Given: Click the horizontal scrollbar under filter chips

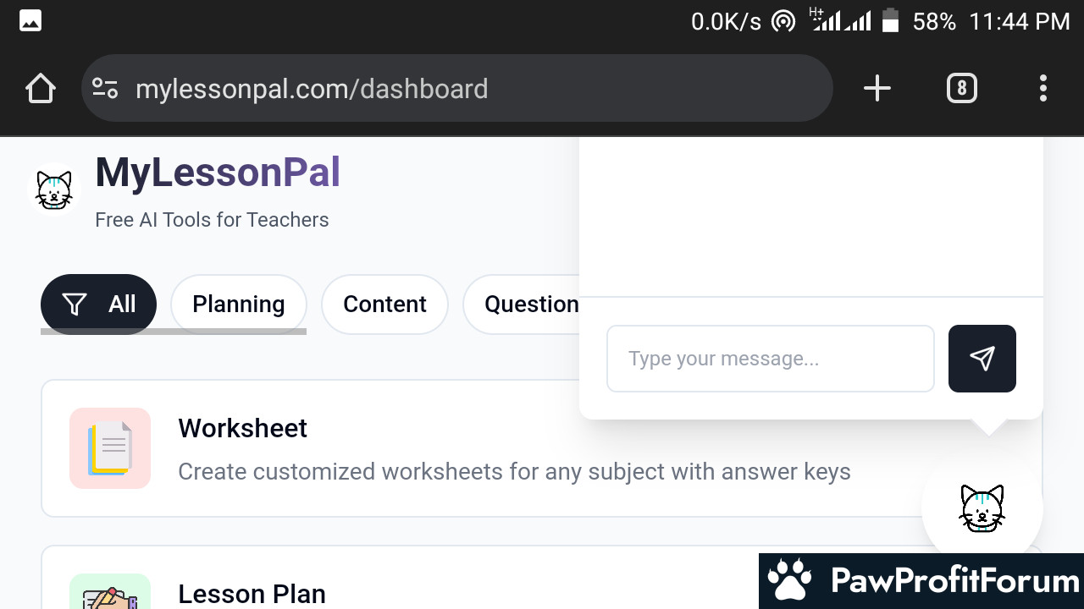Looking at the screenshot, I should tap(174, 332).
